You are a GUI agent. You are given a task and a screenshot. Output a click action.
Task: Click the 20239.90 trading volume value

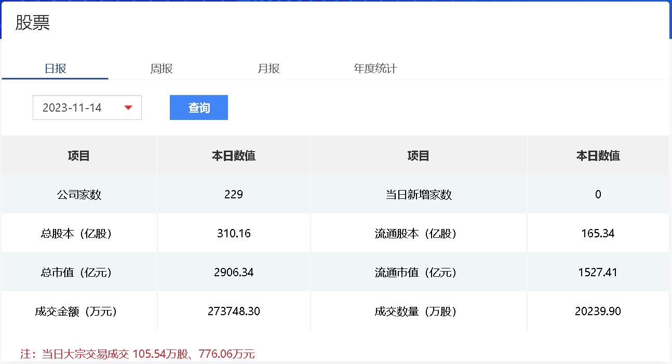(598, 312)
